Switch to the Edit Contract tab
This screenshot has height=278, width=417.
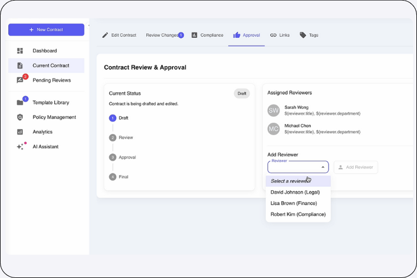pyautogui.click(x=119, y=35)
